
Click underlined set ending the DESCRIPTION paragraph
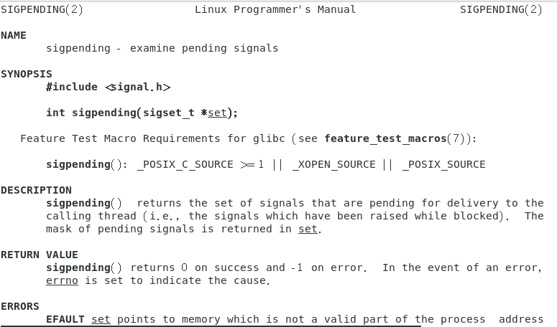point(308,229)
